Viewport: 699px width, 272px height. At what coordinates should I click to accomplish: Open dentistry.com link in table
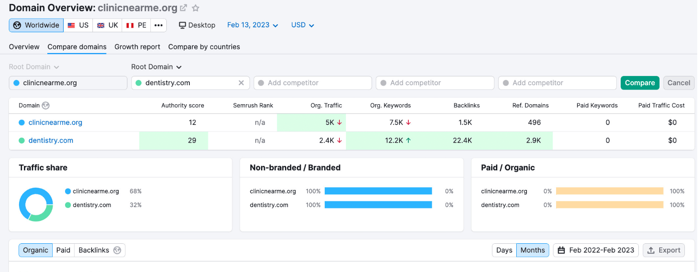point(51,140)
